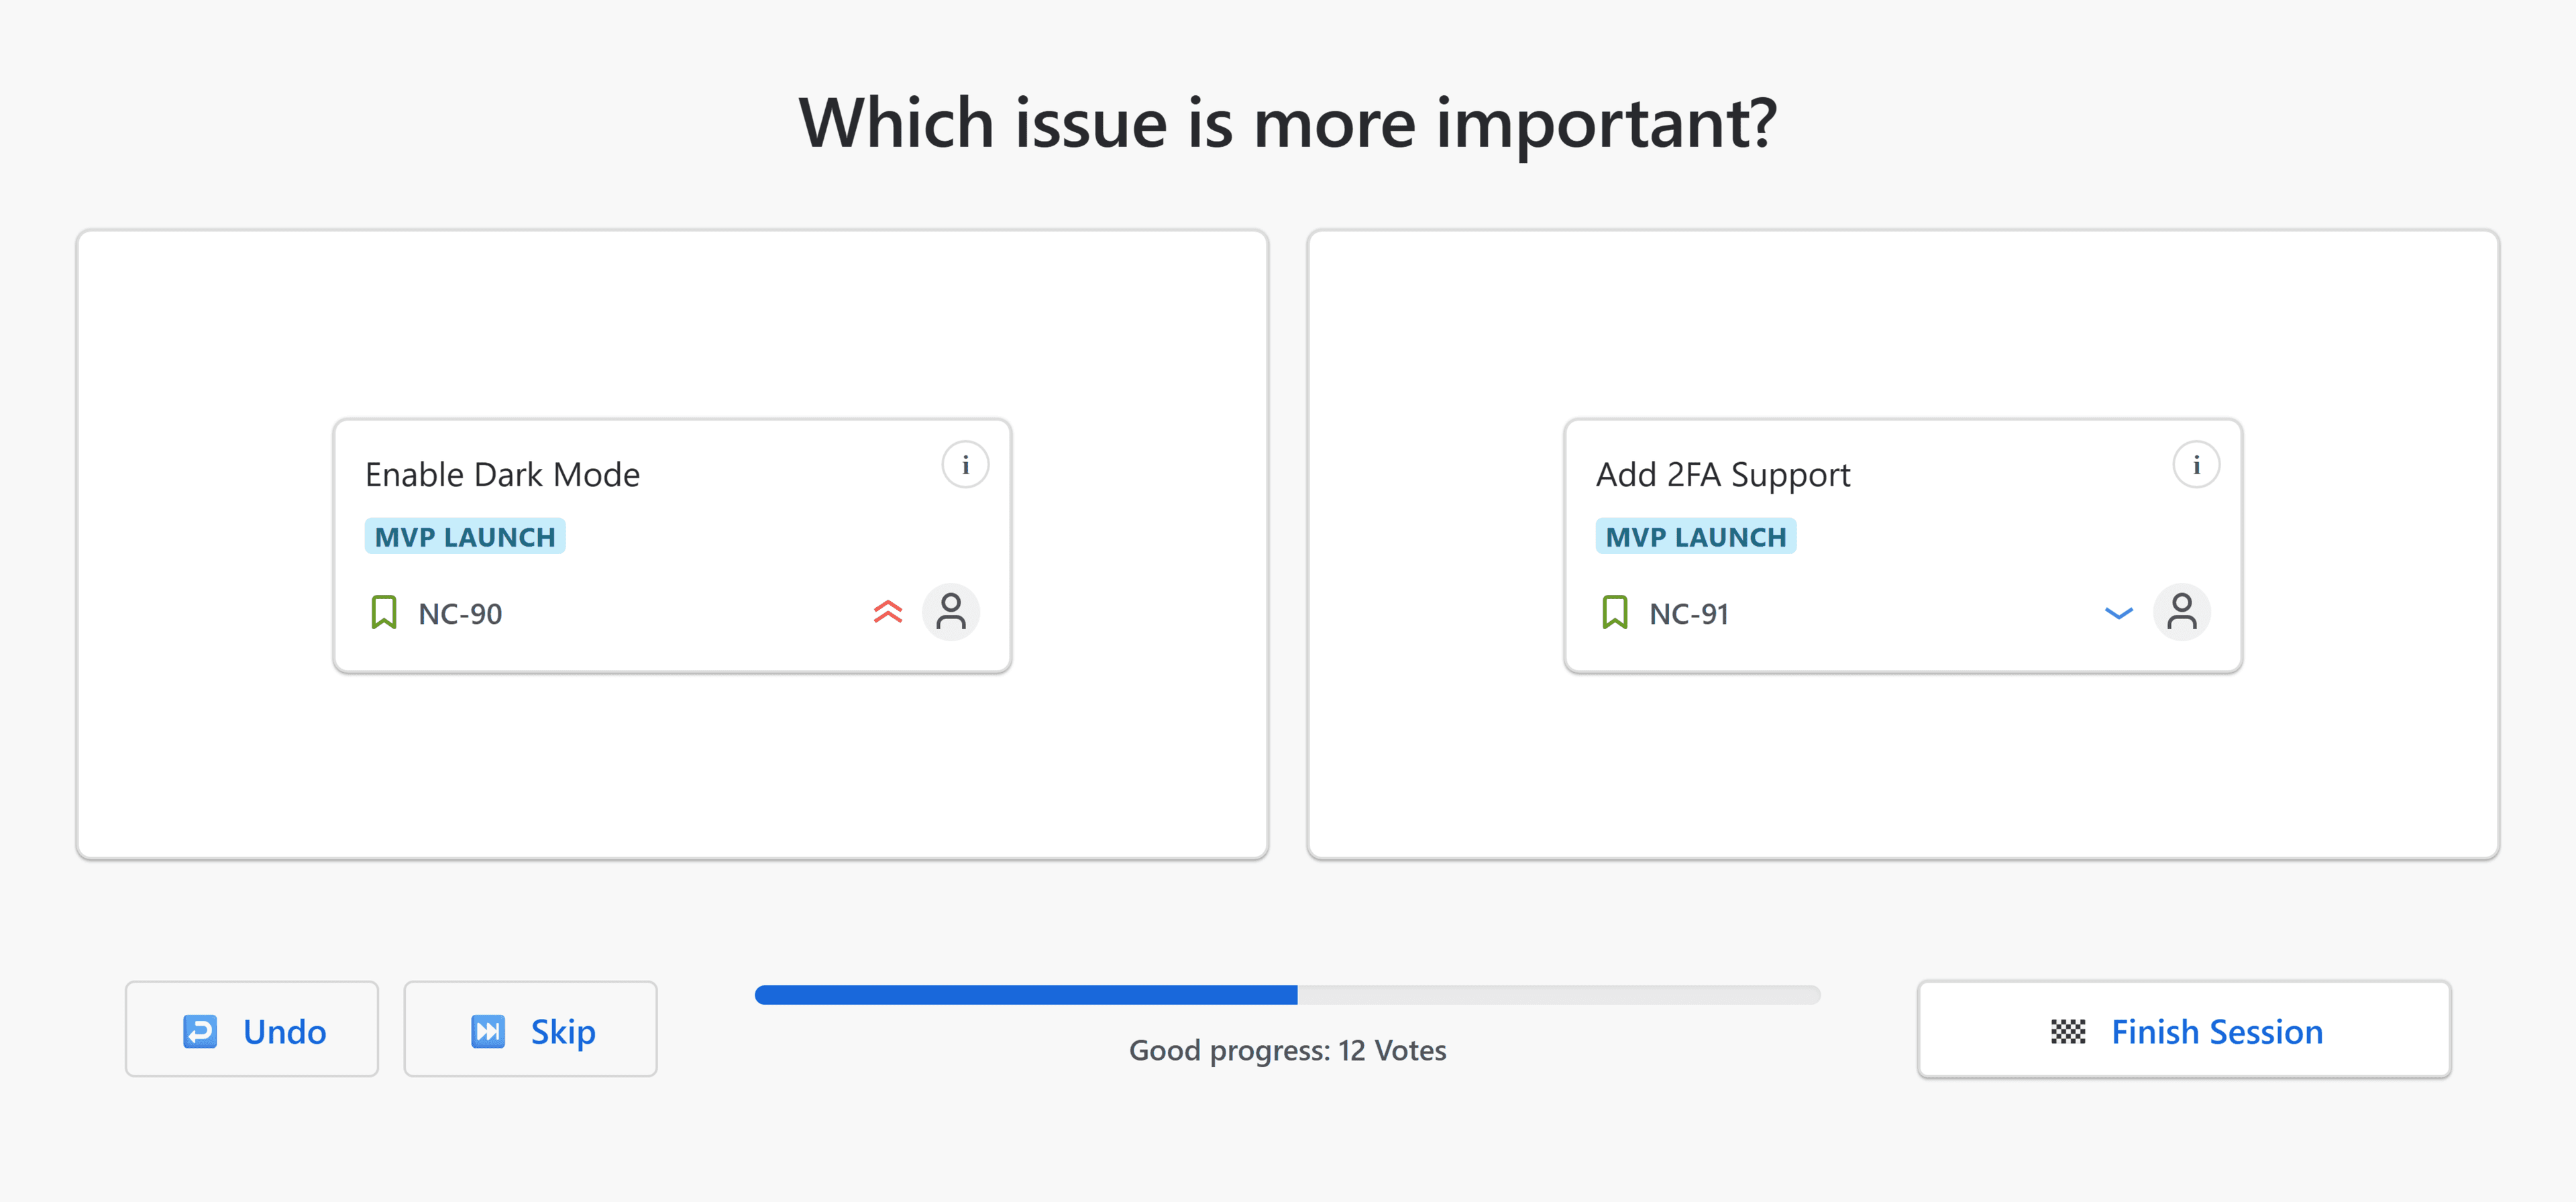This screenshot has height=1202, width=2576.
Task: Undo the last vote
Action: [x=252, y=1029]
